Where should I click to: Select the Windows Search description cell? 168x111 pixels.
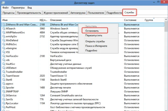[59, 29]
